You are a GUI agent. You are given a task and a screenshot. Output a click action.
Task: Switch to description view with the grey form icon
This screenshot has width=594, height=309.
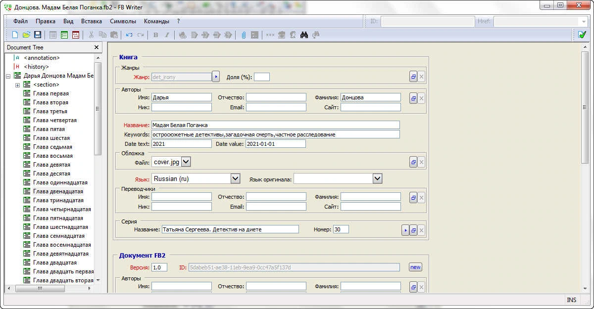coord(53,35)
